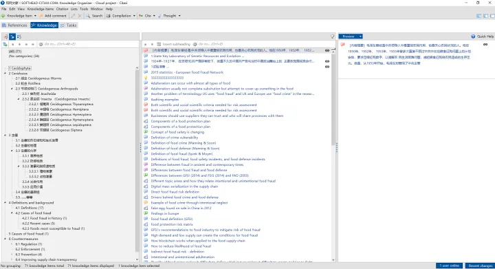The image size is (495, 269).
Task: Expand the '6.1 Regulation (1)' tree node
Action: pos(12,244)
